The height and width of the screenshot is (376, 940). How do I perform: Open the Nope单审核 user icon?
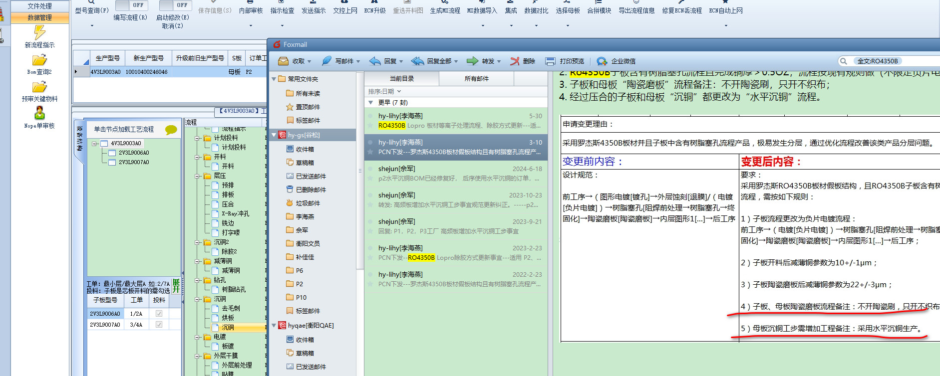point(39,113)
